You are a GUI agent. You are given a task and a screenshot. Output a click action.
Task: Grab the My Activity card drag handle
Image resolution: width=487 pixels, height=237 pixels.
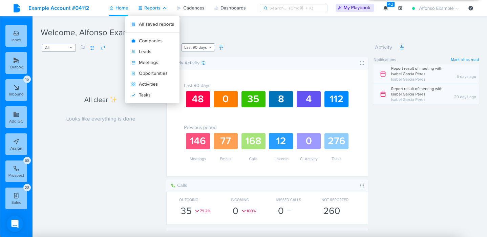pos(362,63)
